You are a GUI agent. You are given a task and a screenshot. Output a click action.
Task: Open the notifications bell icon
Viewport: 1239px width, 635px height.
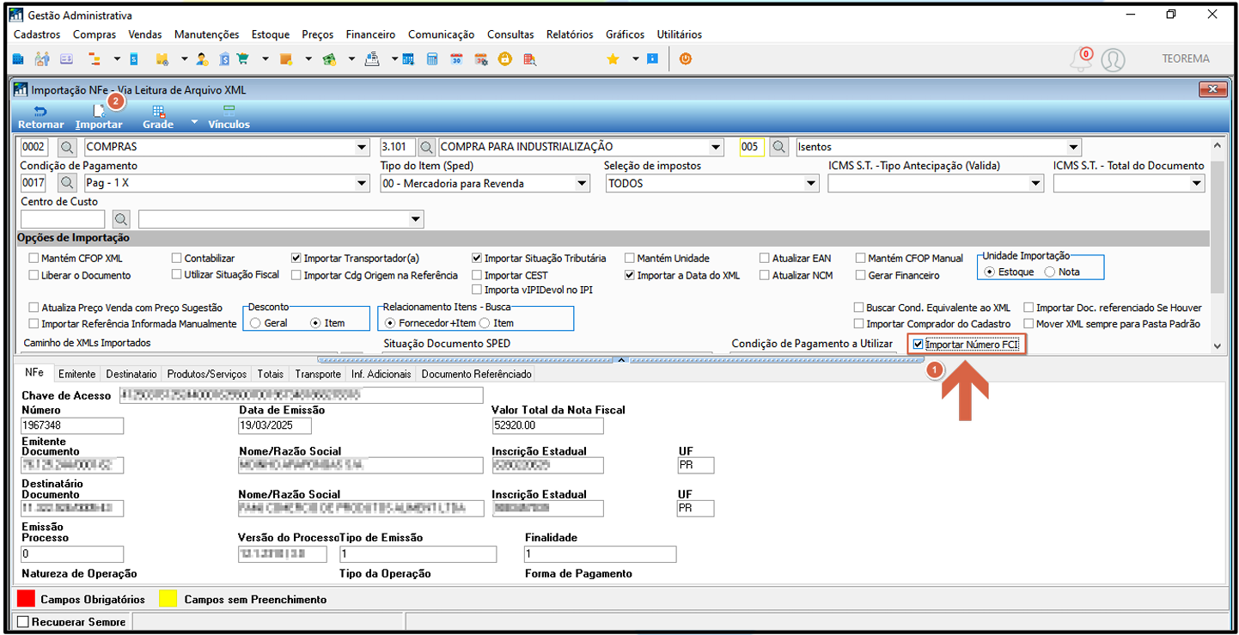(1080, 60)
